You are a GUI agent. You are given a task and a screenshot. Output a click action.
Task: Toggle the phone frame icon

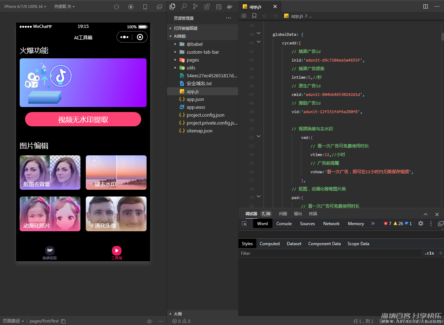[145, 7]
